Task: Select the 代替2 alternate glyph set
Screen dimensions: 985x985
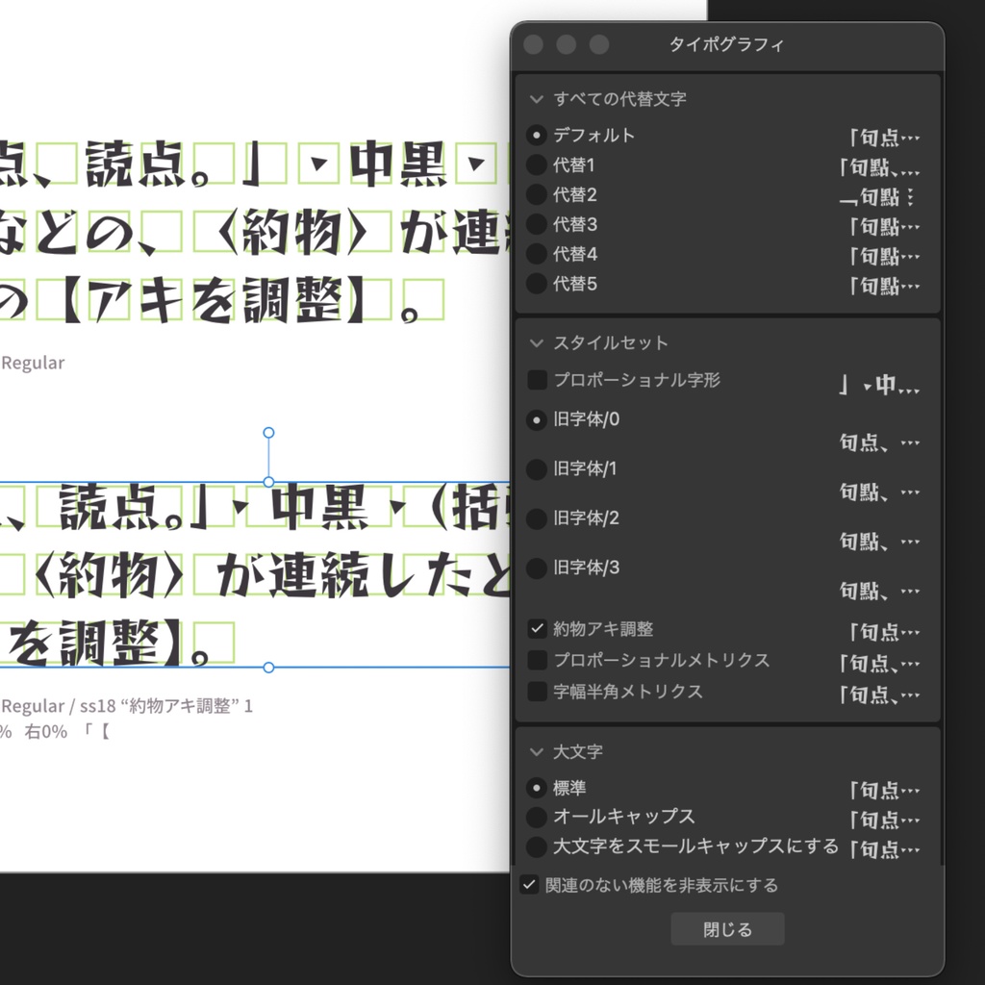Action: [x=538, y=195]
